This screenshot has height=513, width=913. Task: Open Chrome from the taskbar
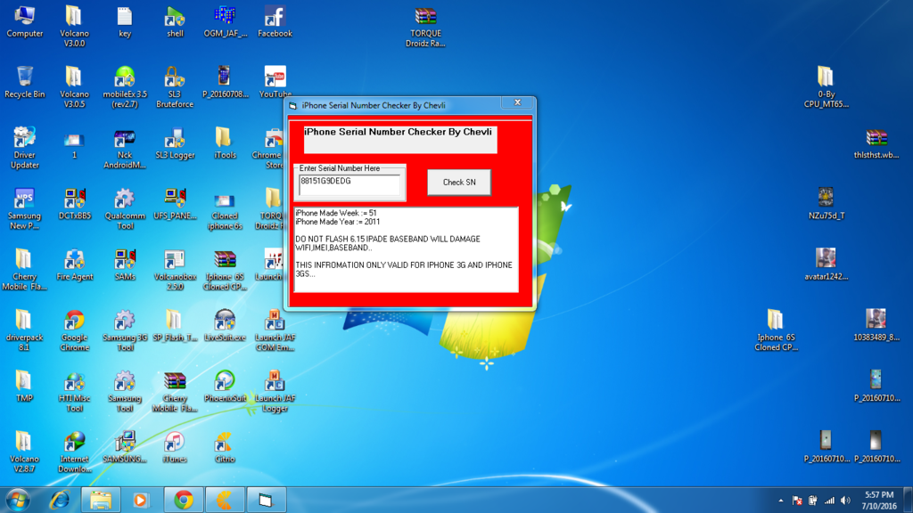(183, 500)
